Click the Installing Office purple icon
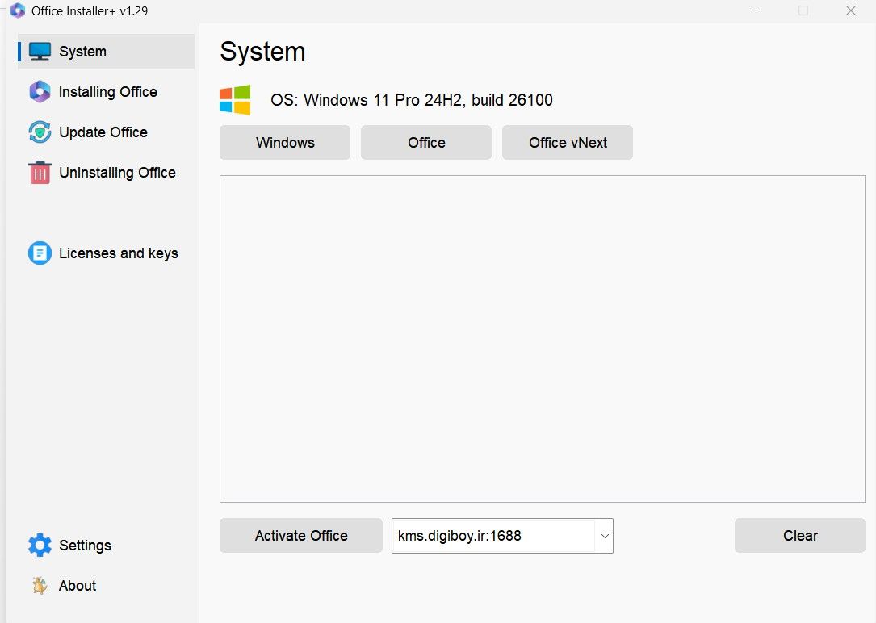This screenshot has height=623, width=876. 40,91
